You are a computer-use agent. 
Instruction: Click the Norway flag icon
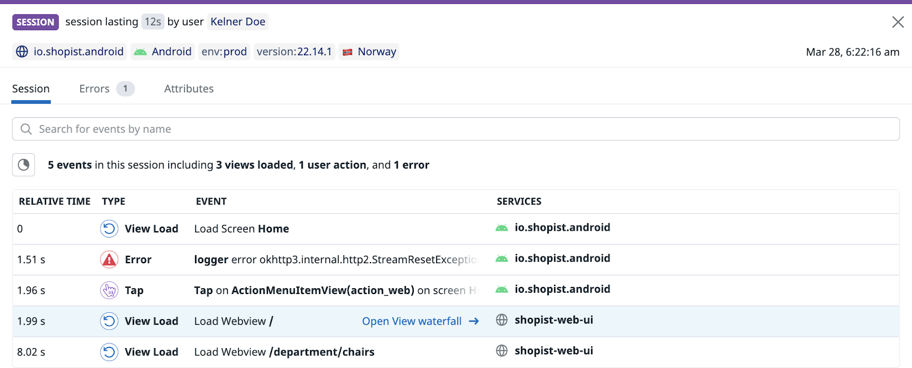coord(347,52)
